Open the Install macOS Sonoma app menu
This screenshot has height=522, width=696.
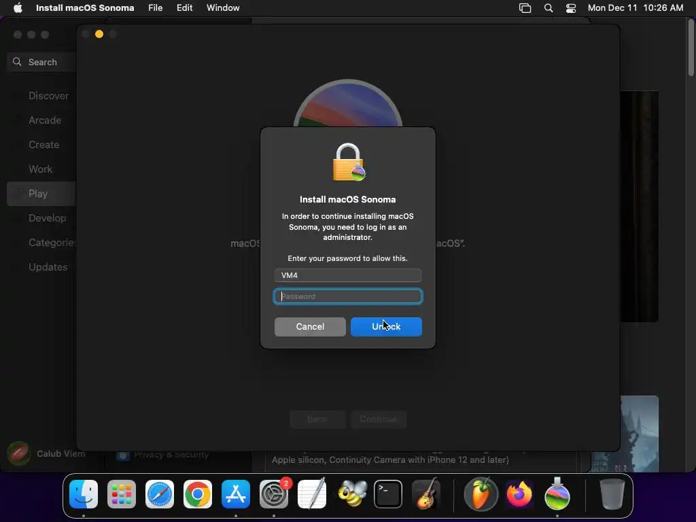[x=85, y=8]
